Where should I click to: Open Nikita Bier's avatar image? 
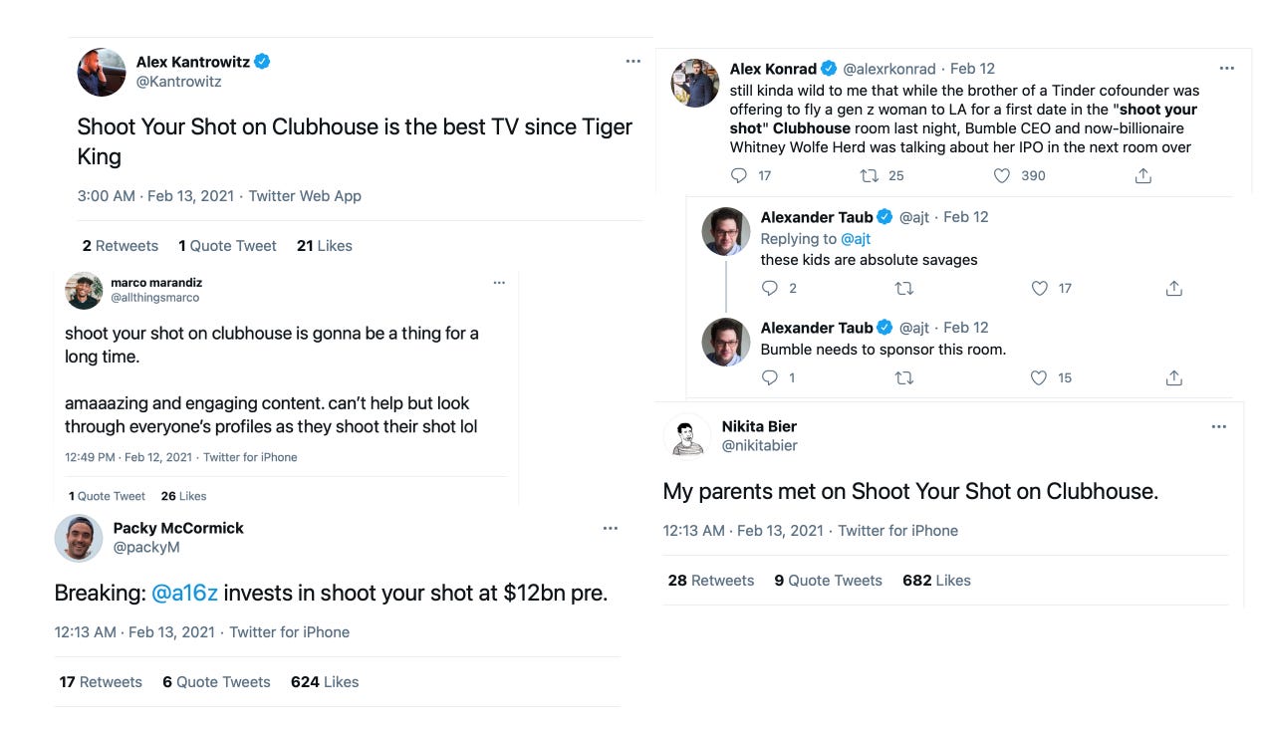tap(687, 436)
